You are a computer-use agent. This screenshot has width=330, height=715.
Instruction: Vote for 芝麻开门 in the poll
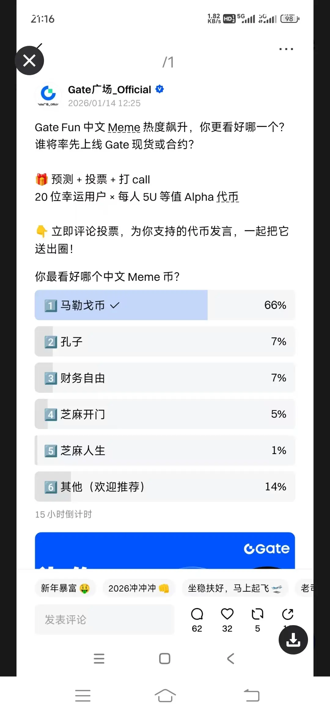165,414
